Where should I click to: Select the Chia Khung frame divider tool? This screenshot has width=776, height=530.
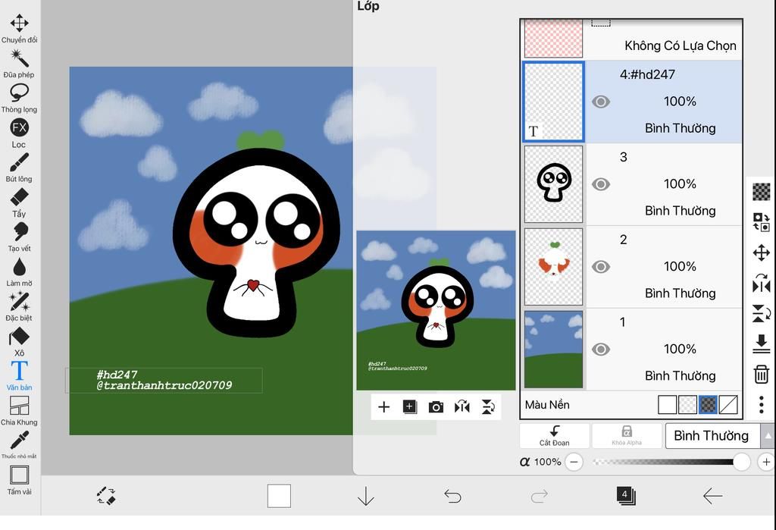point(19,411)
